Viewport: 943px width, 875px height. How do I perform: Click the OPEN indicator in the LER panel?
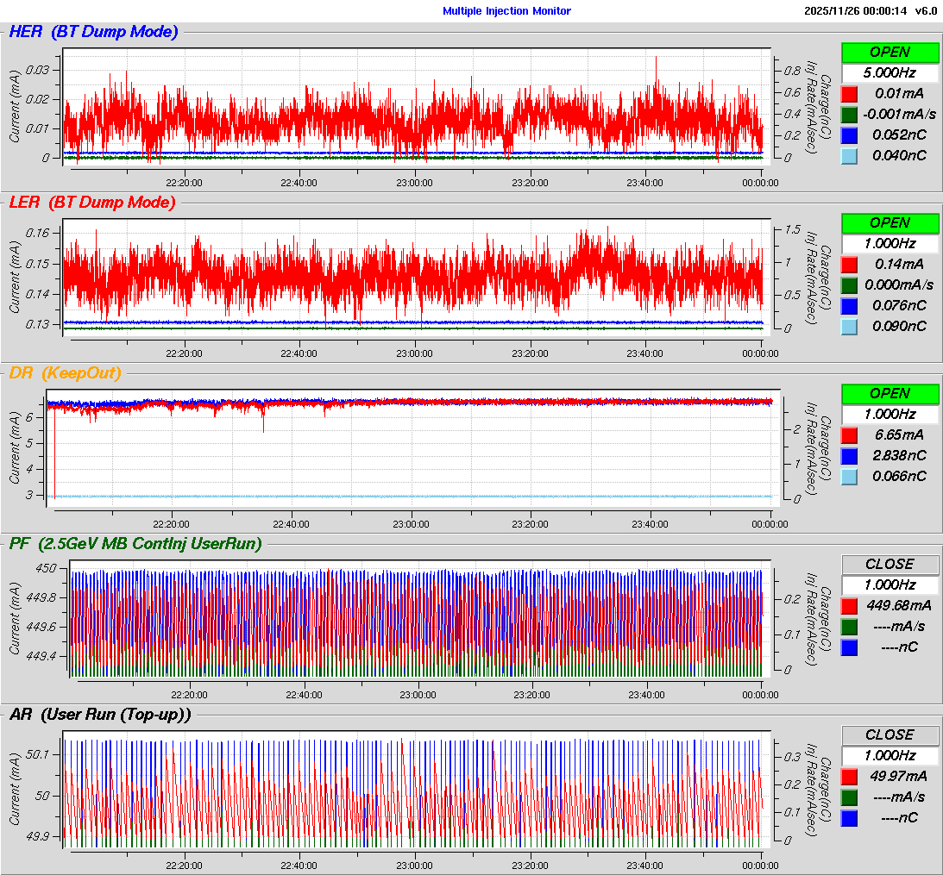tap(890, 223)
